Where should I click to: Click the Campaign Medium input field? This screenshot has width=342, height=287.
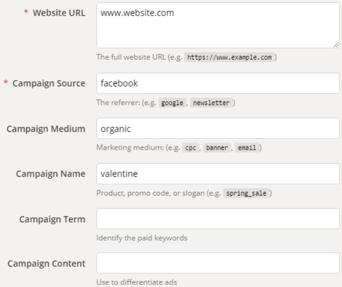click(x=218, y=128)
